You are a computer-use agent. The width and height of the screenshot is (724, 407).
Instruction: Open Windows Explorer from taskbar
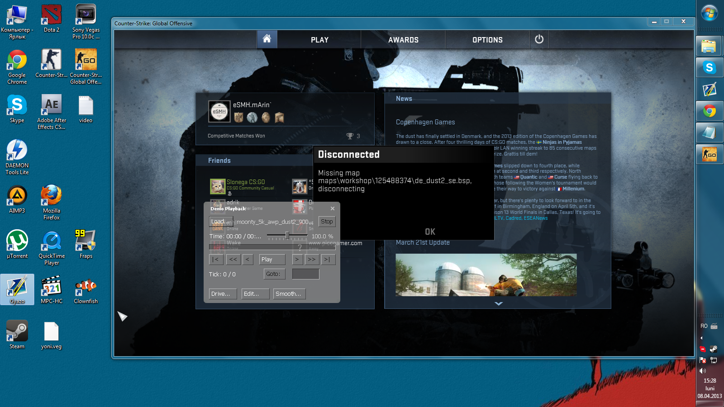pos(709,46)
